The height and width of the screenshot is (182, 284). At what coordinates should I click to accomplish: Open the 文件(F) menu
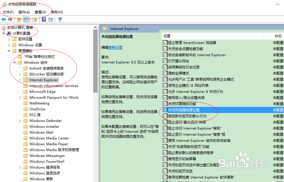8,12
